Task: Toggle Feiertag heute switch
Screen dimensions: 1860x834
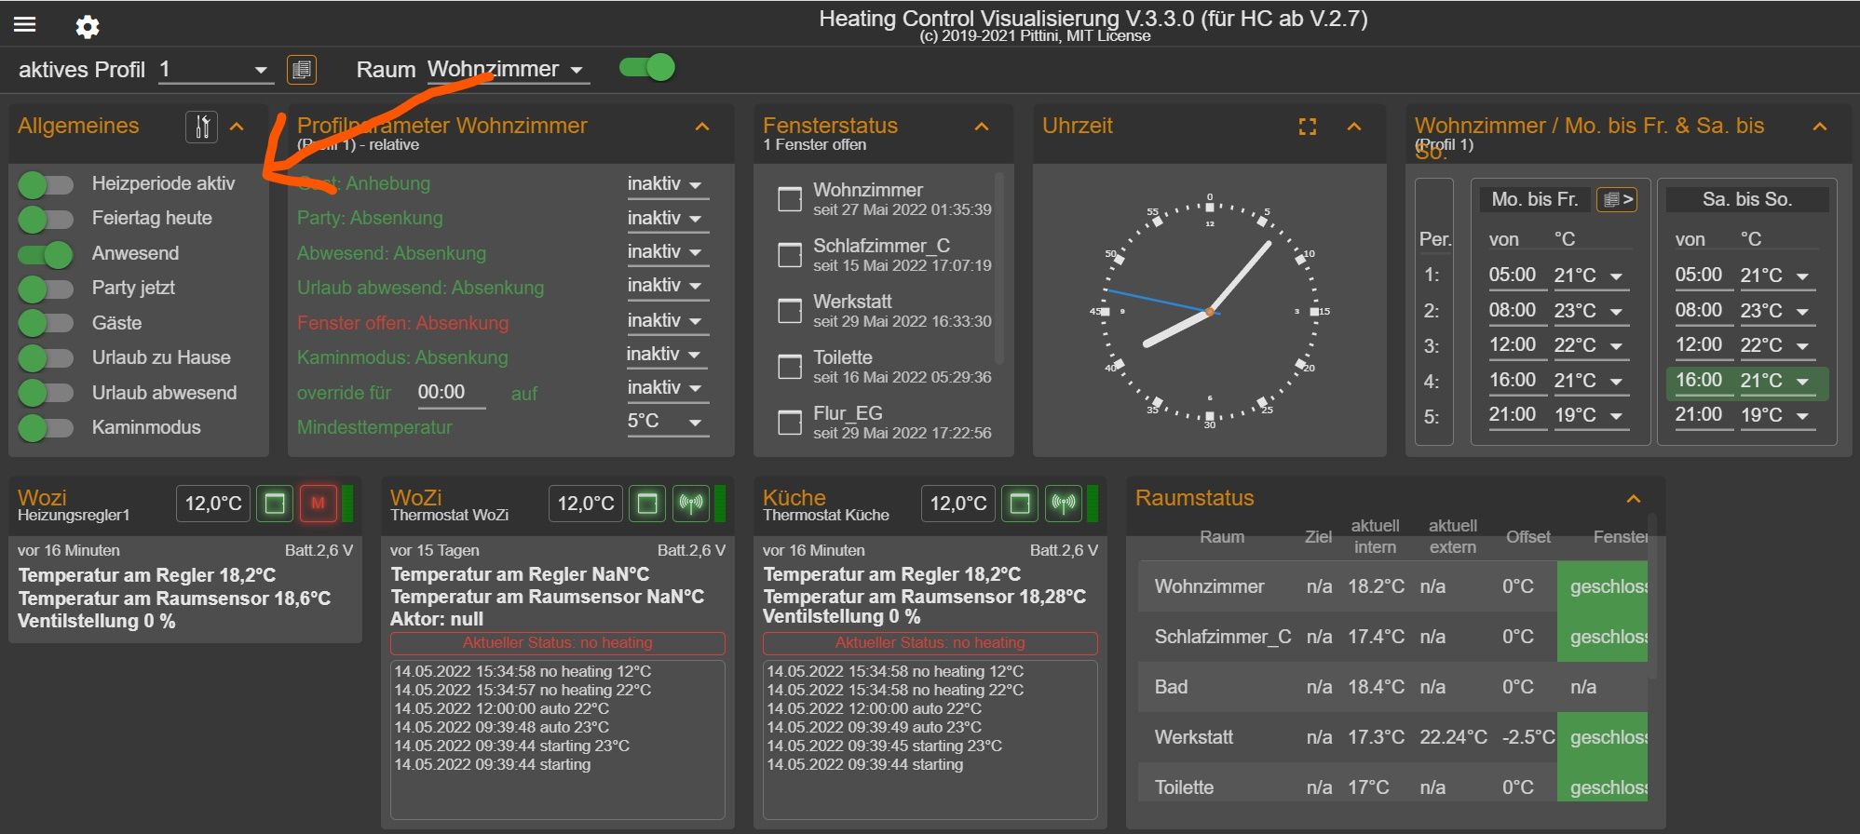Action: tap(46, 220)
